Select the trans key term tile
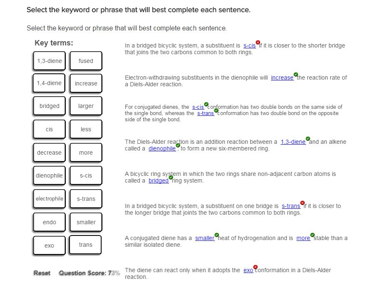Viewport: 371px width, 283px height. click(x=85, y=245)
